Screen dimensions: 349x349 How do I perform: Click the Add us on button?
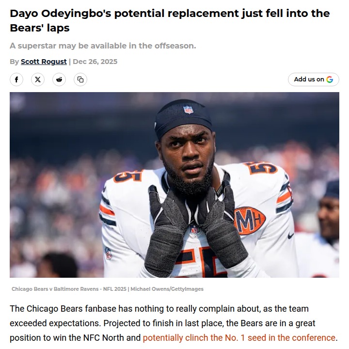(314, 79)
